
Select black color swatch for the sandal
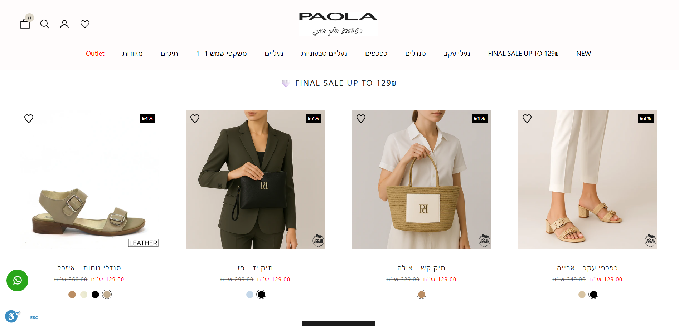point(95,295)
